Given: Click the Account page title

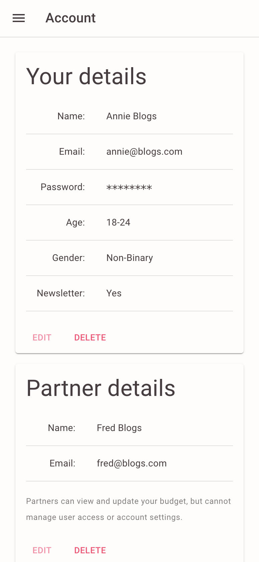Looking at the screenshot, I should [70, 18].
